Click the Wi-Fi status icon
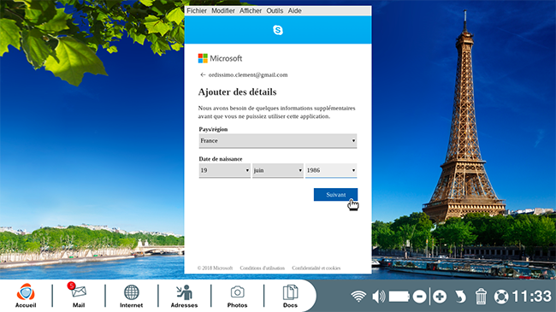Screen dimensions: 556x312 tap(358, 297)
